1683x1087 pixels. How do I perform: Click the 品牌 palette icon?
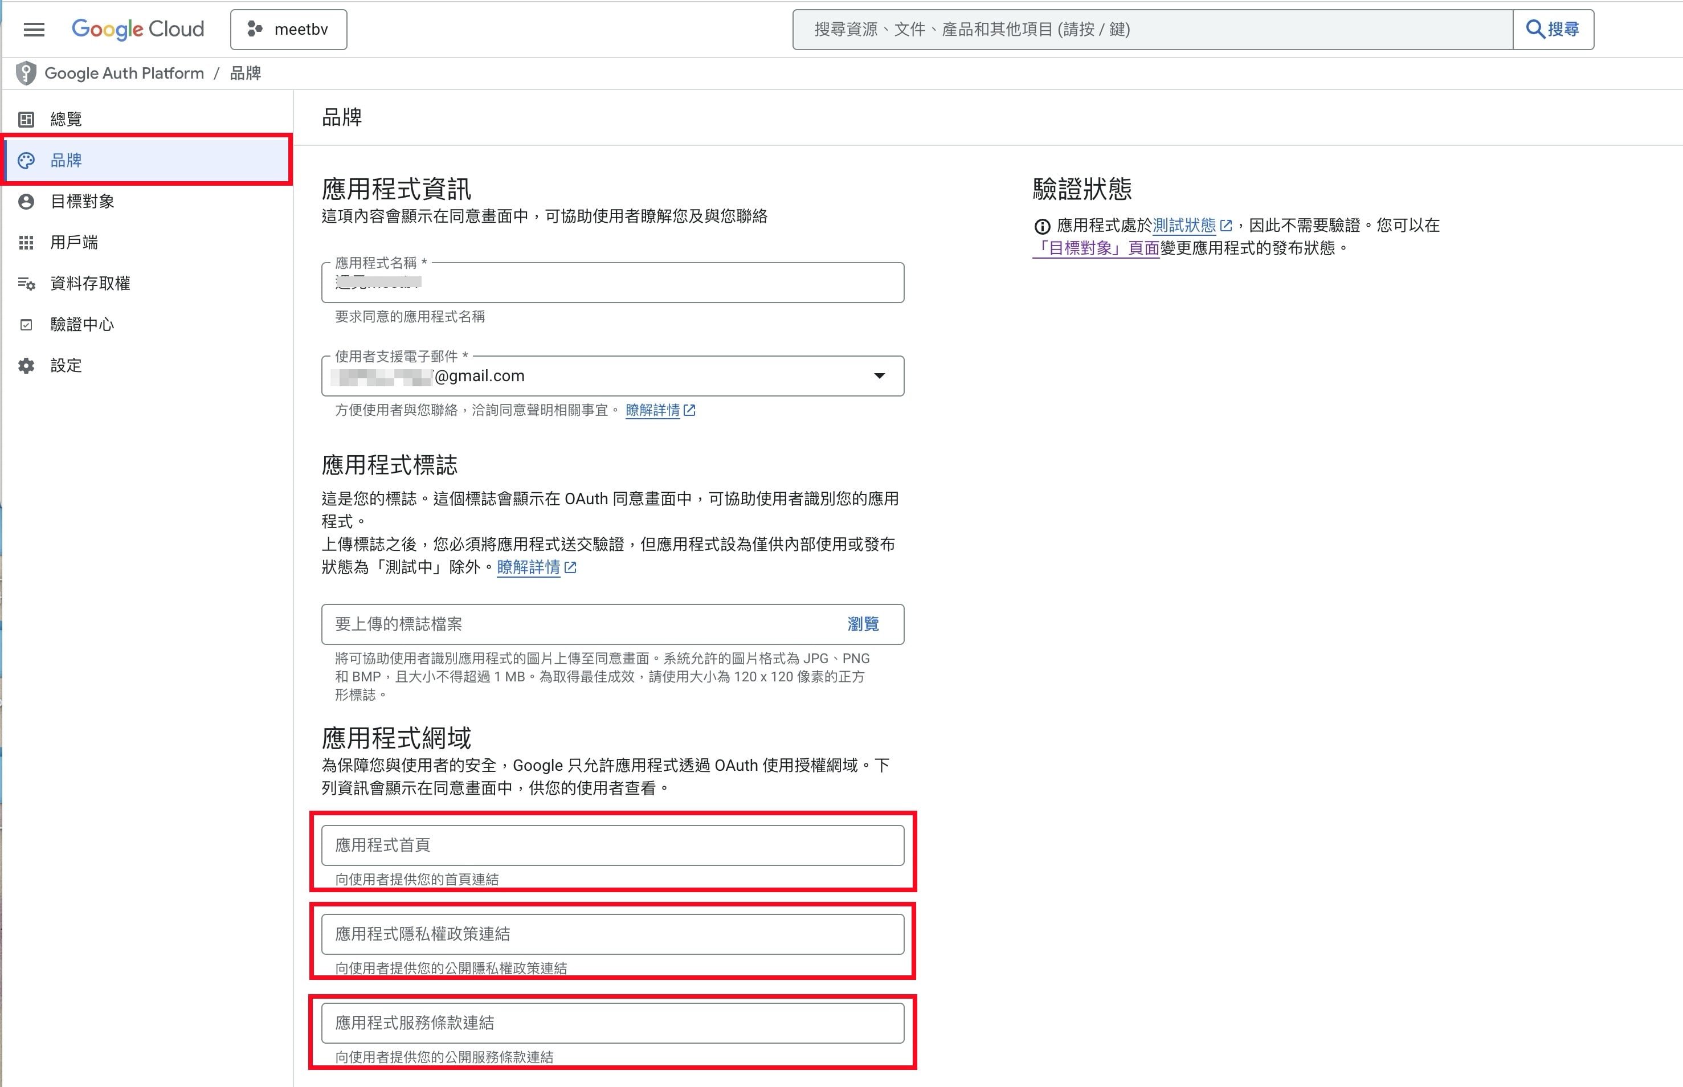click(26, 160)
